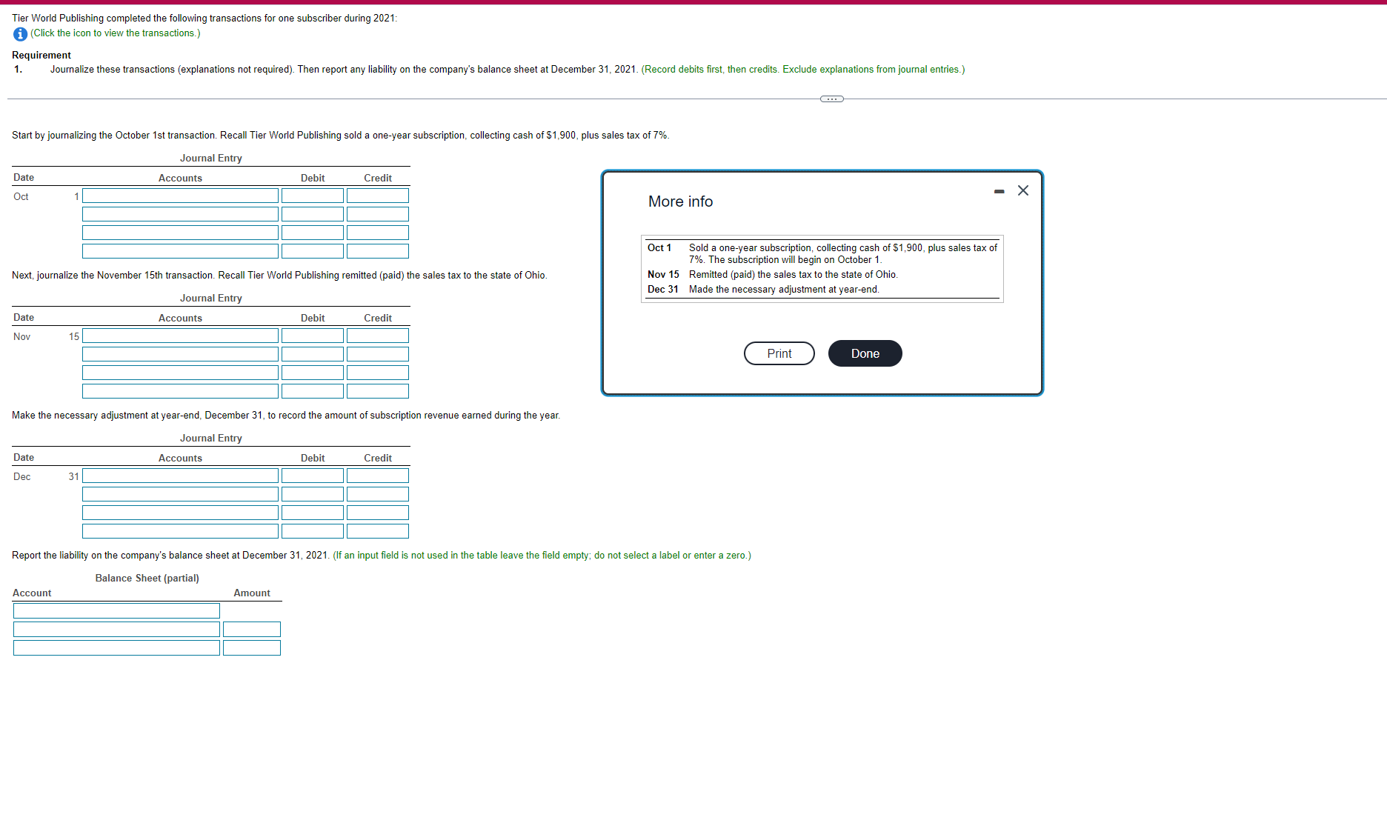The height and width of the screenshot is (823, 1387).
Task: Click the 'Oct 1' transaction row in More info
Action: point(822,253)
